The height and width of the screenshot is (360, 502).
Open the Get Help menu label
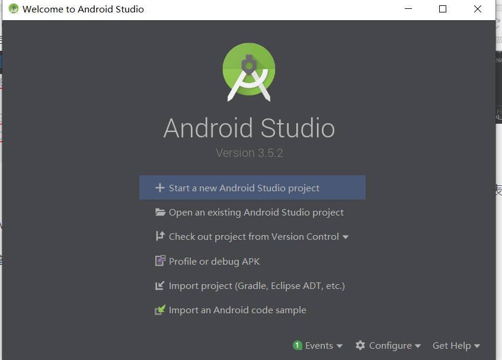pos(452,346)
